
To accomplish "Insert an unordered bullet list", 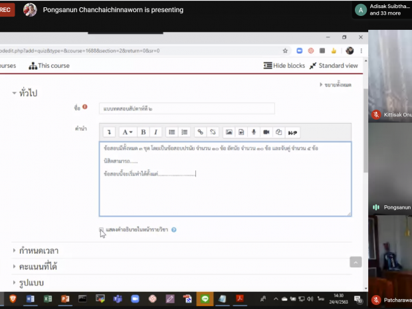I will coord(172,132).
